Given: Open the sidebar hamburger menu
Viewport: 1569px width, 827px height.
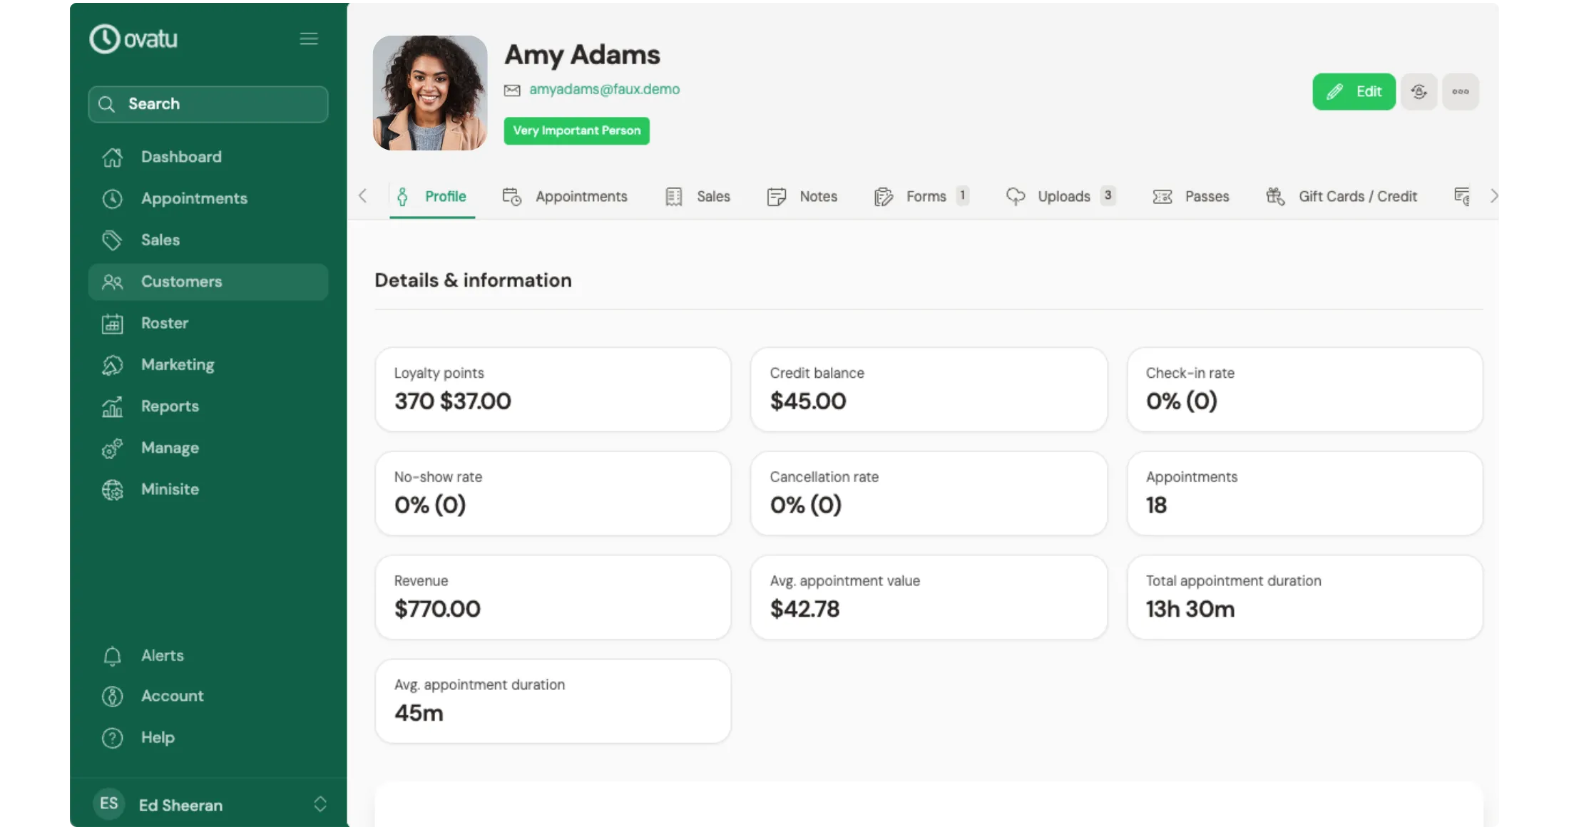Looking at the screenshot, I should click(309, 38).
